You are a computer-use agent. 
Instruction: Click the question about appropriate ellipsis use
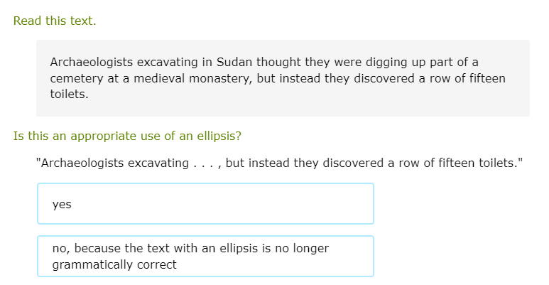[131, 135]
